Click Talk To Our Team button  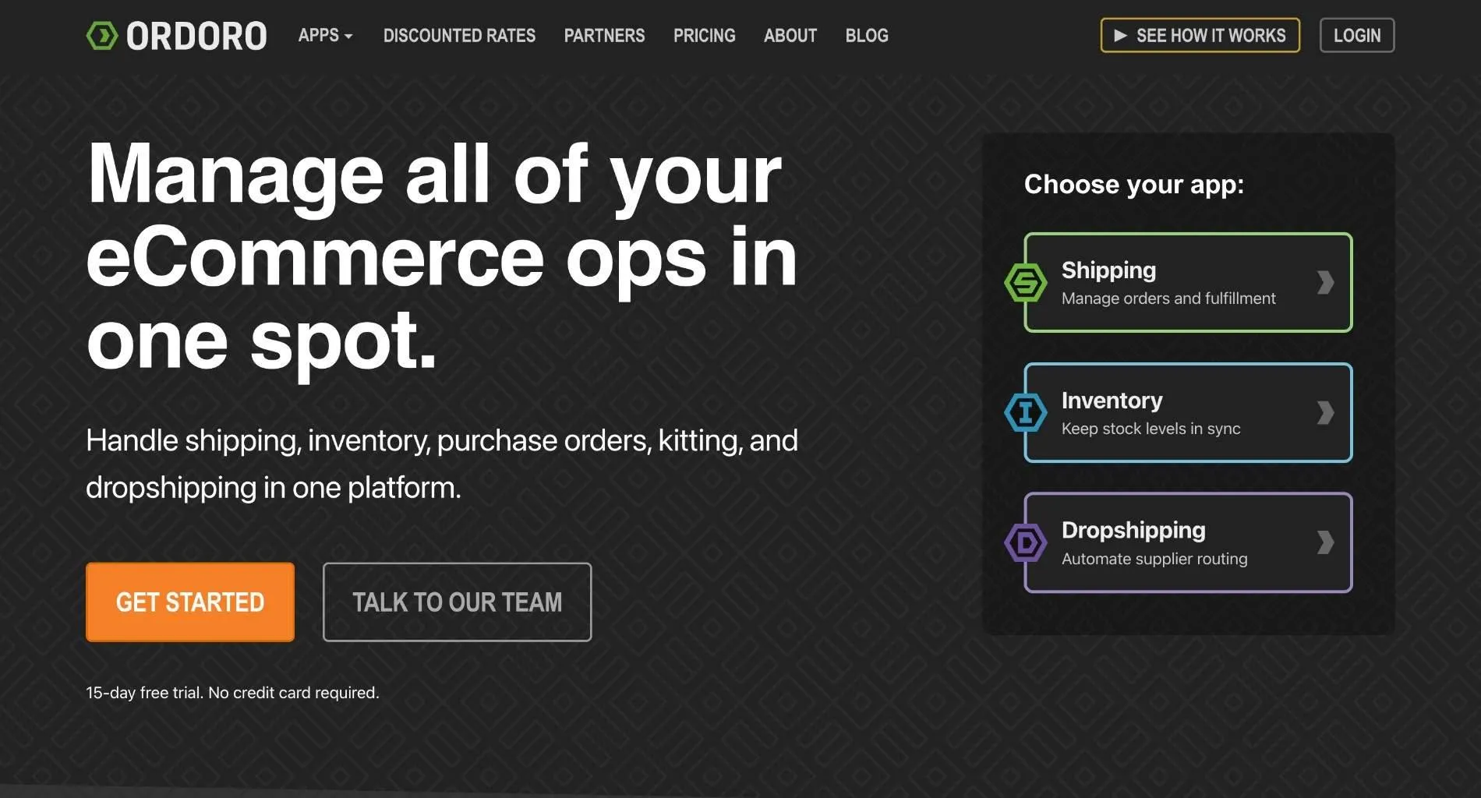tap(457, 602)
